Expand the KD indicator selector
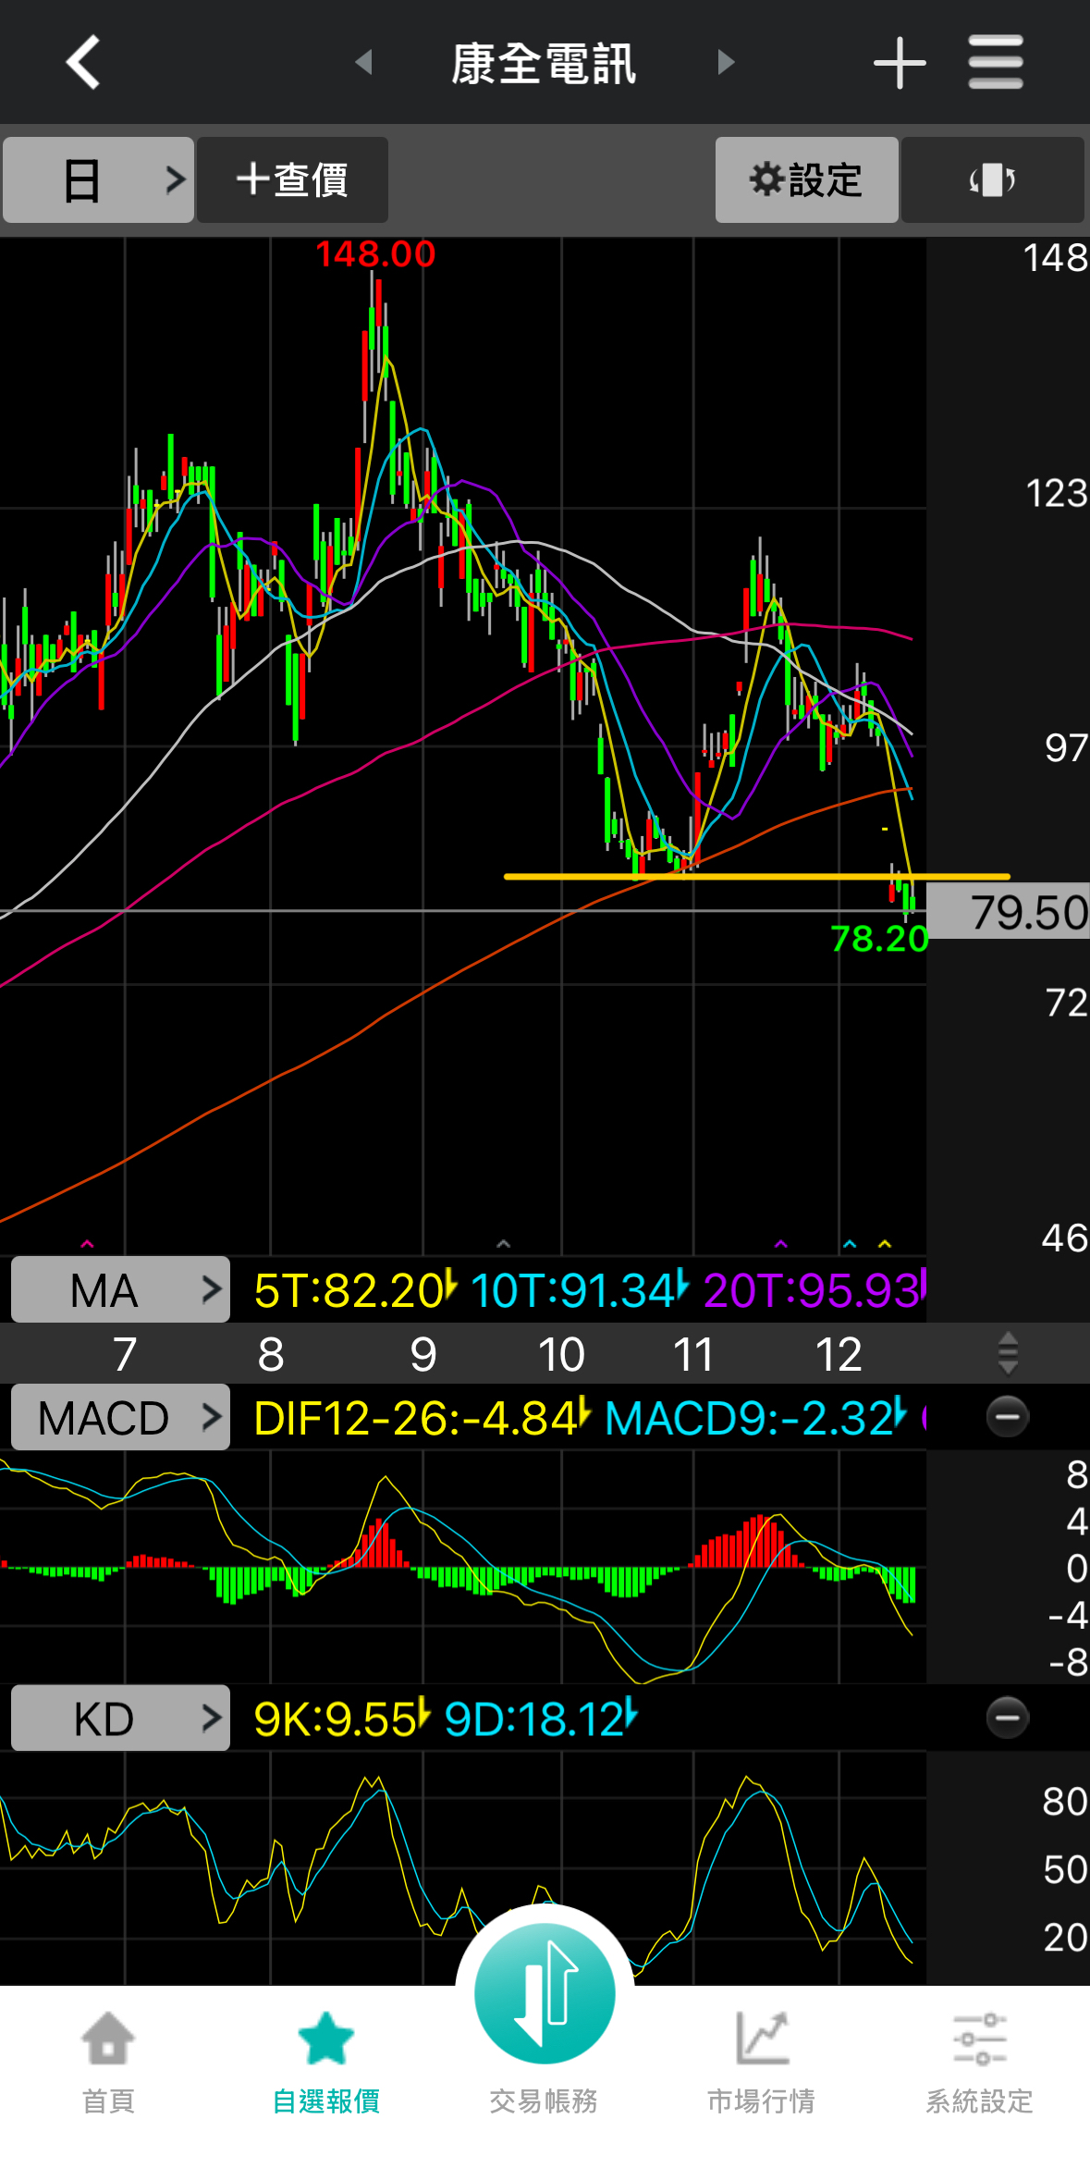This screenshot has height=2168, width=1090. tap(120, 1718)
